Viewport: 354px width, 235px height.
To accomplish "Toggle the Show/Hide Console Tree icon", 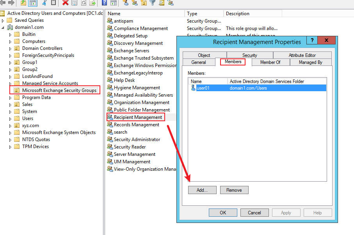I will pos(33,3).
